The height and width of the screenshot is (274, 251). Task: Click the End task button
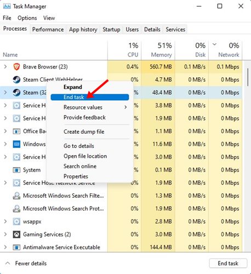point(228,263)
